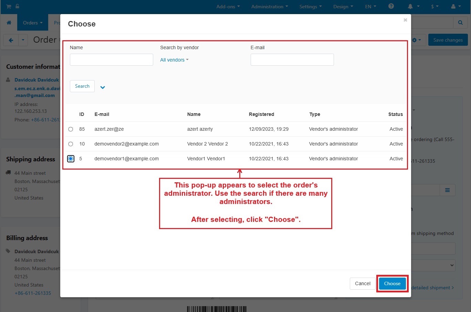
Task: Open the All vendors dropdown
Action: coord(174,60)
